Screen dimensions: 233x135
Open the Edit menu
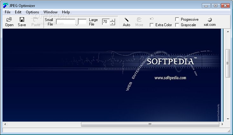point(18,12)
